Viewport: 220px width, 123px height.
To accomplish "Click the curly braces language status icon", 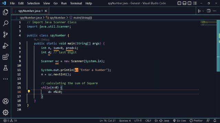I will 156,121.
